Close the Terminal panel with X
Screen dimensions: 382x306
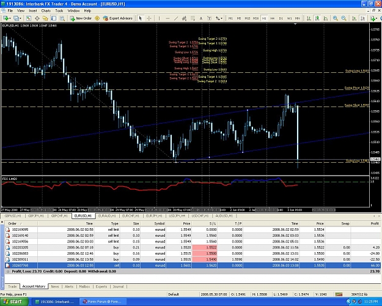pos(2,222)
